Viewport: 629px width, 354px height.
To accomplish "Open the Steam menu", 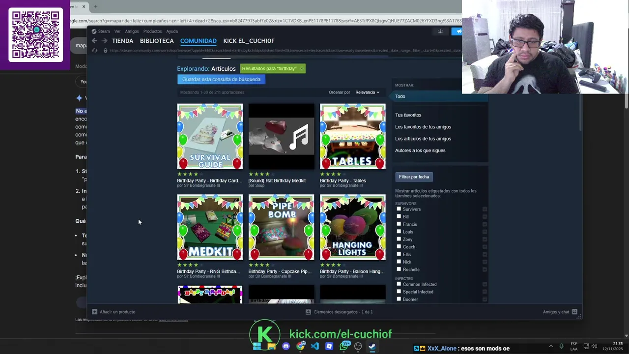I will tap(104, 31).
